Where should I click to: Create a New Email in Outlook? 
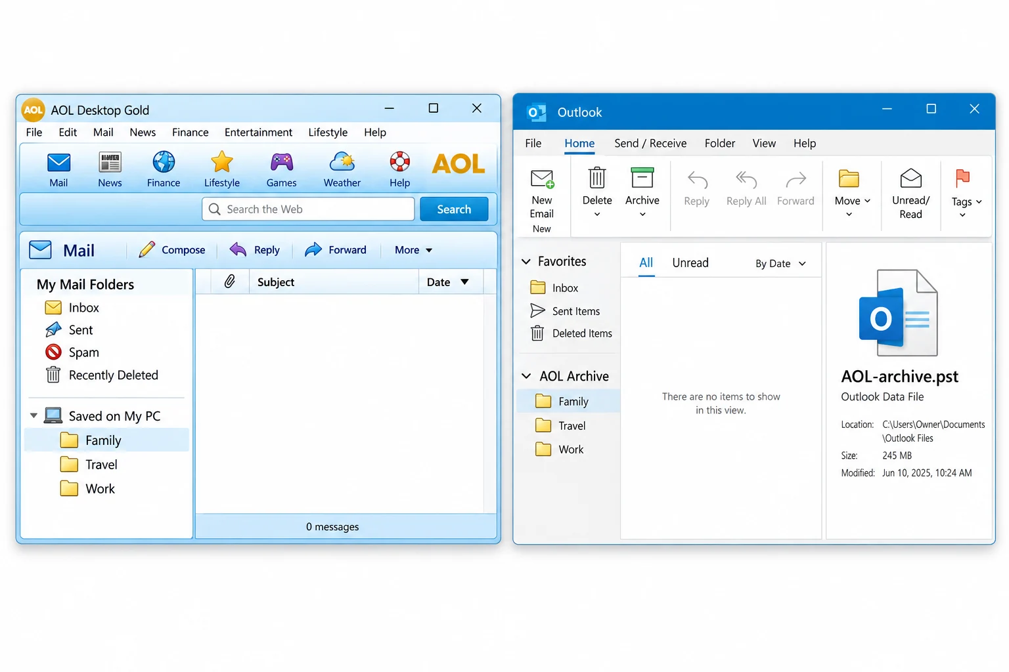(542, 201)
